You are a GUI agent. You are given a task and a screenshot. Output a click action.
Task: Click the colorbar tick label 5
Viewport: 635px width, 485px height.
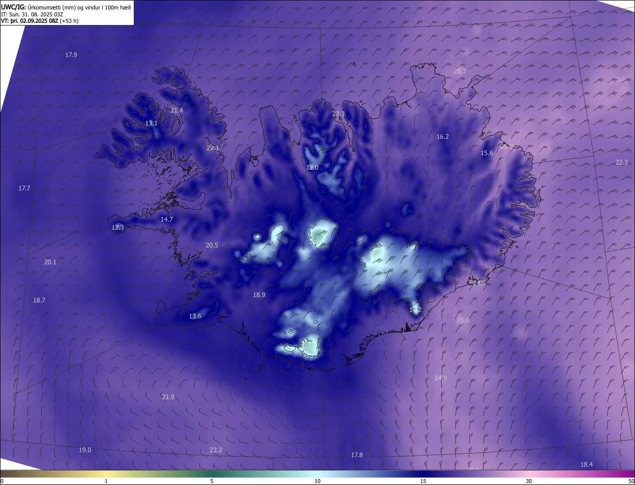[x=212, y=481]
